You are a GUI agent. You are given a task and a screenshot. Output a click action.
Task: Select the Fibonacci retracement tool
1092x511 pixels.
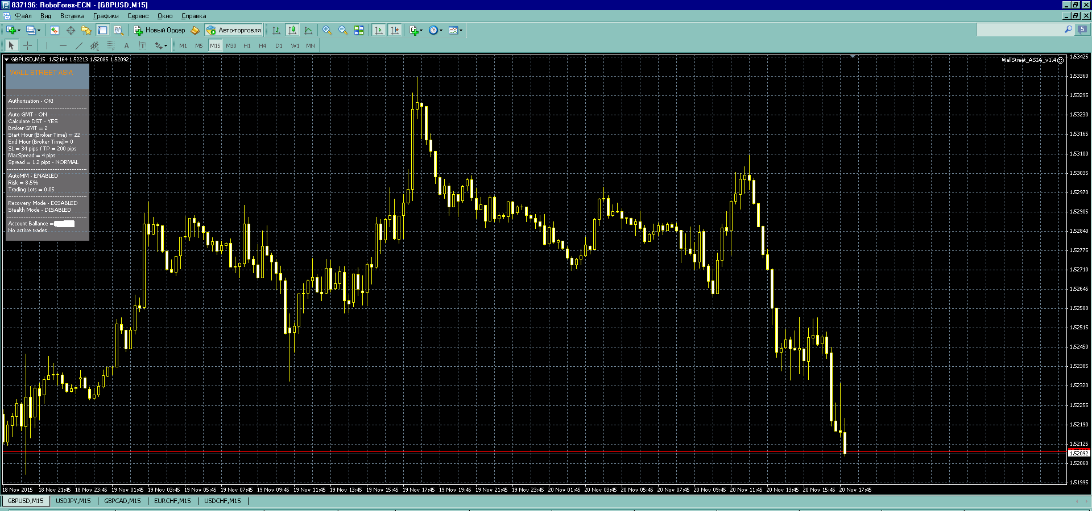[110, 45]
